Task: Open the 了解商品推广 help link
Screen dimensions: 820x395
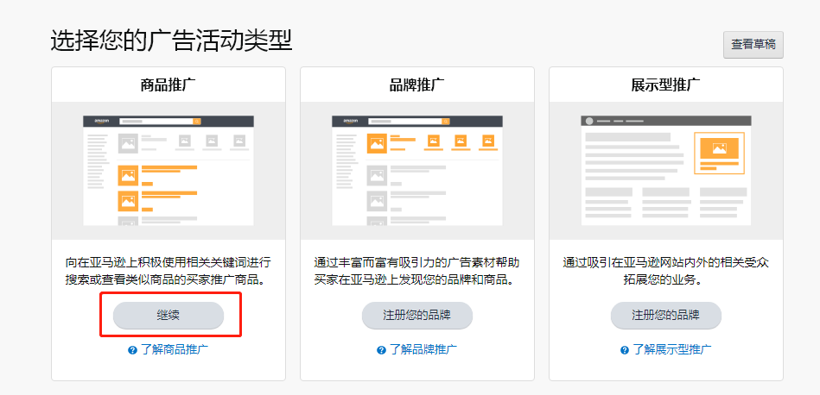Action: [x=174, y=349]
